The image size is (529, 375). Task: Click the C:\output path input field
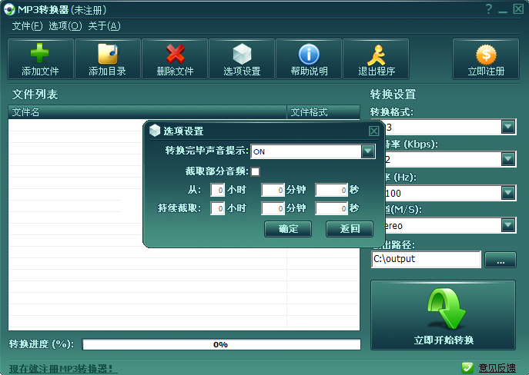(426, 259)
